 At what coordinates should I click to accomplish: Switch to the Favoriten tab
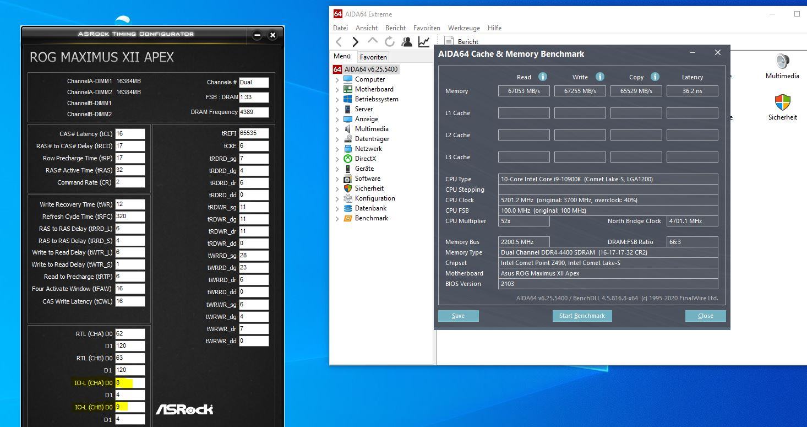[x=373, y=57]
